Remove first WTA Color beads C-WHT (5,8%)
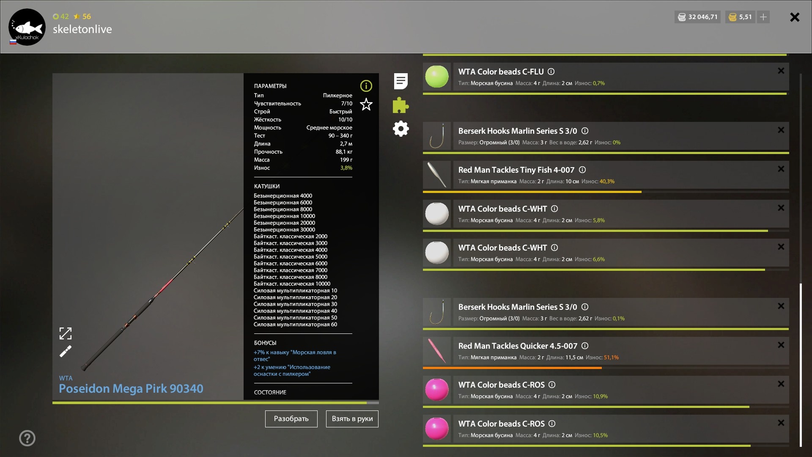 click(781, 208)
